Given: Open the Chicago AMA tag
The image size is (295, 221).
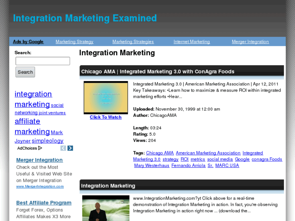Looking at the screenshot, I should [x=160, y=153].
